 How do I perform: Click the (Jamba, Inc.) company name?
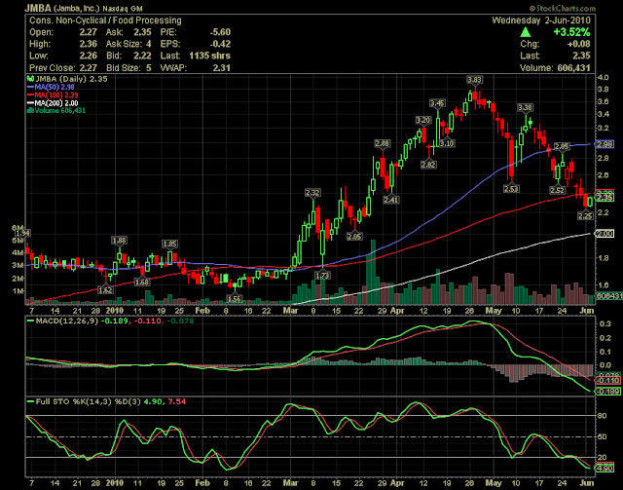tap(76, 8)
